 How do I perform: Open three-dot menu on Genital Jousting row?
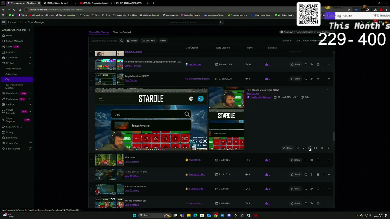tap(324, 64)
